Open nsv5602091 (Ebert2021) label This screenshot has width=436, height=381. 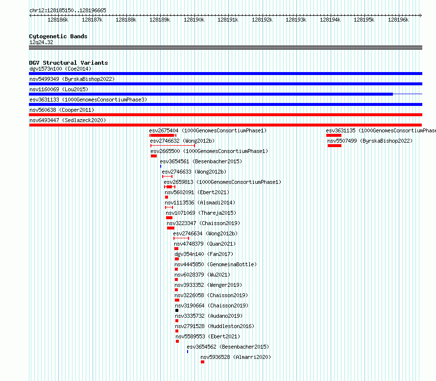click(x=197, y=192)
